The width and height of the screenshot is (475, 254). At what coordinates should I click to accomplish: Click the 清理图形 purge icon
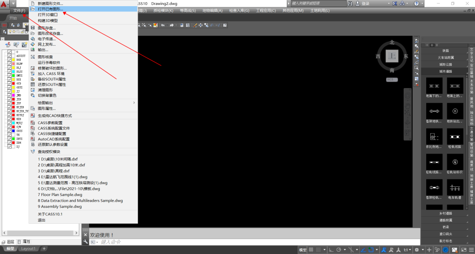tap(33, 90)
